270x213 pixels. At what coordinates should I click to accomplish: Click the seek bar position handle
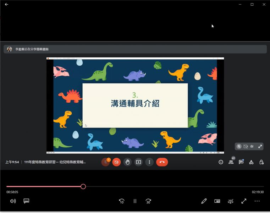pyautogui.click(x=83, y=186)
